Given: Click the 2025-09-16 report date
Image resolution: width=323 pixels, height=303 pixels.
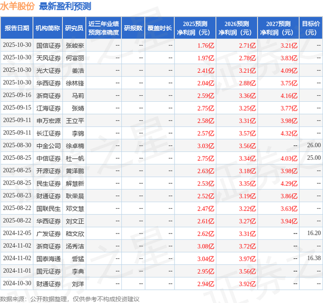Looking at the screenshot, I should click(17, 95).
